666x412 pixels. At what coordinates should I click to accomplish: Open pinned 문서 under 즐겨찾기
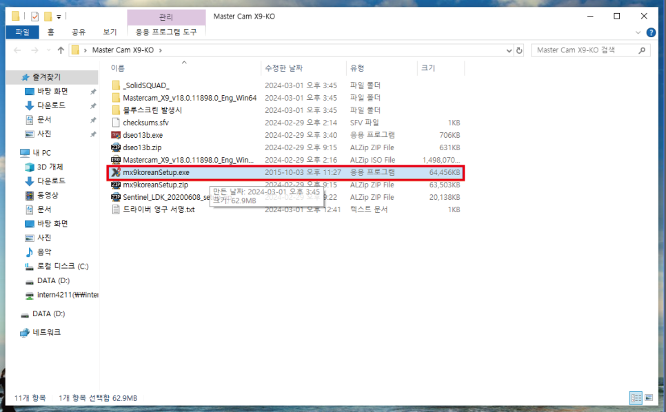[x=44, y=120]
